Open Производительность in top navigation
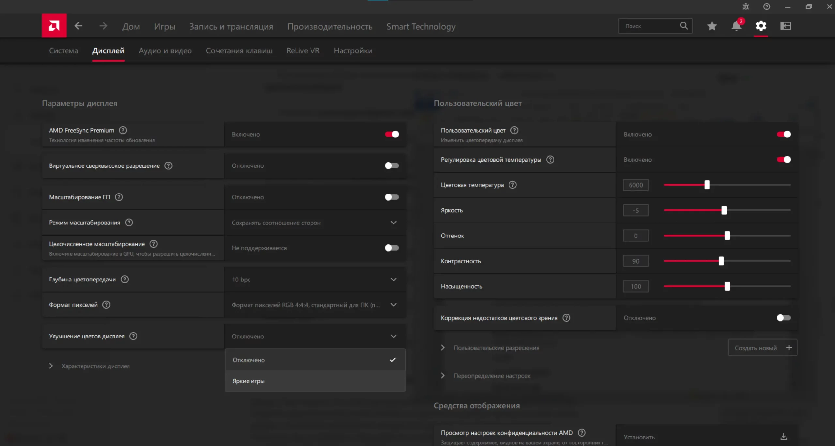 [330, 26]
